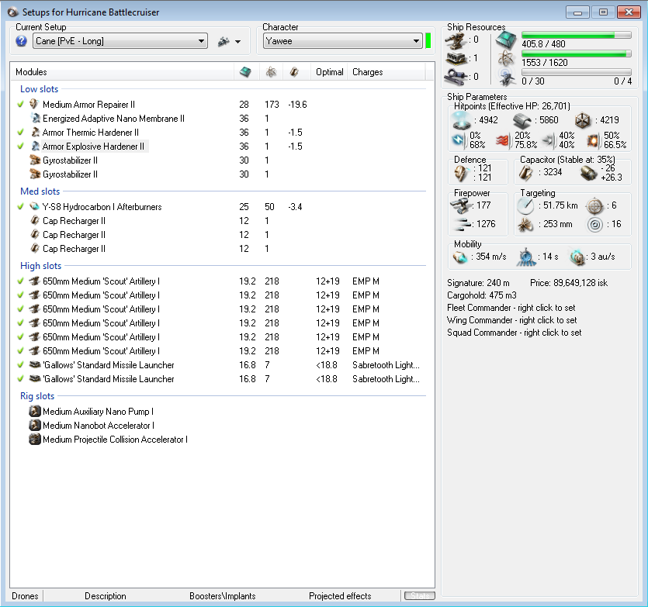Image resolution: width=648 pixels, height=607 pixels.
Task: Click the CPU resource icon beside 405.8 / 480
Action: tap(506, 40)
